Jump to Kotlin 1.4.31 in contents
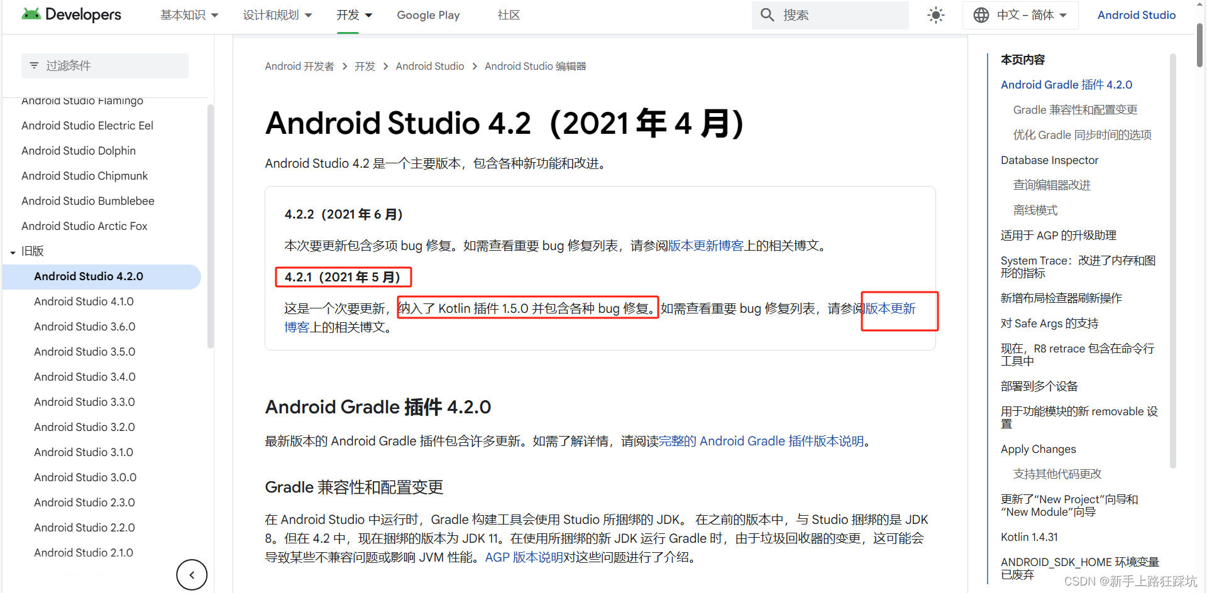Screen dimensions: 1207x593 point(1029,537)
